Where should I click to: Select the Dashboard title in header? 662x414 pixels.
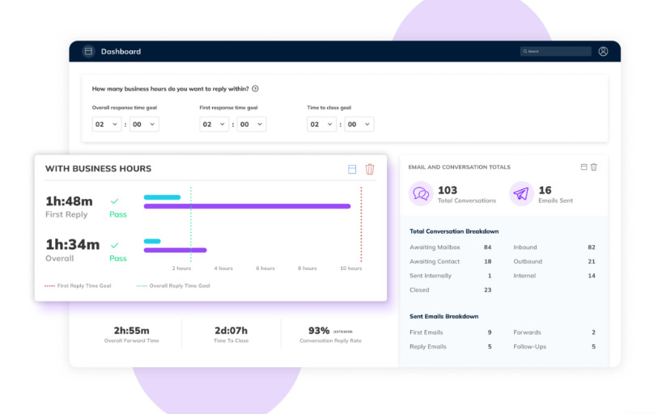tap(121, 52)
